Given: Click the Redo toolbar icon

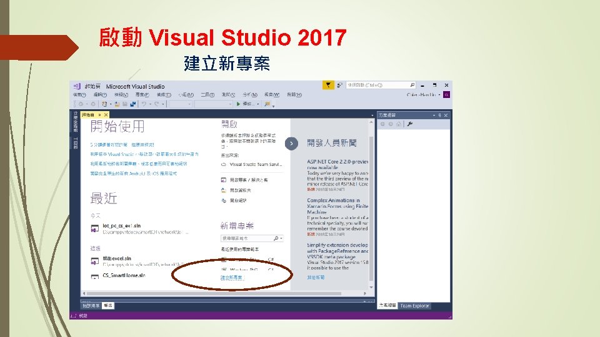Looking at the screenshot, I should pos(156,104).
